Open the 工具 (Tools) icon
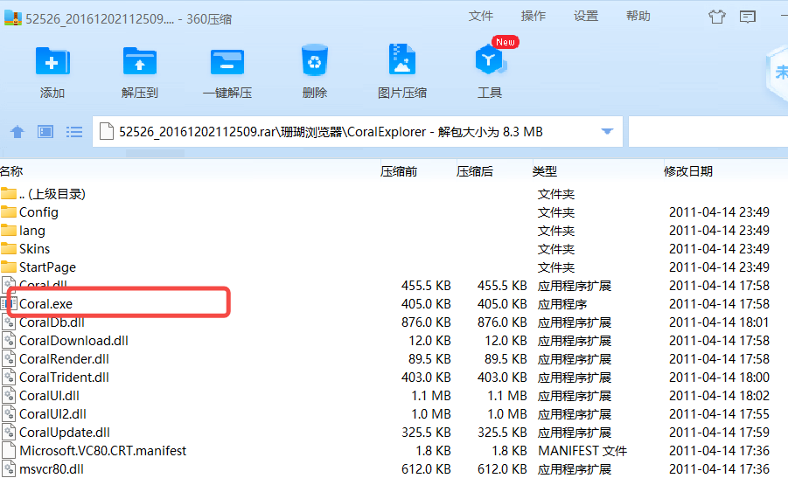Image resolution: width=788 pixels, height=492 pixels. click(490, 60)
